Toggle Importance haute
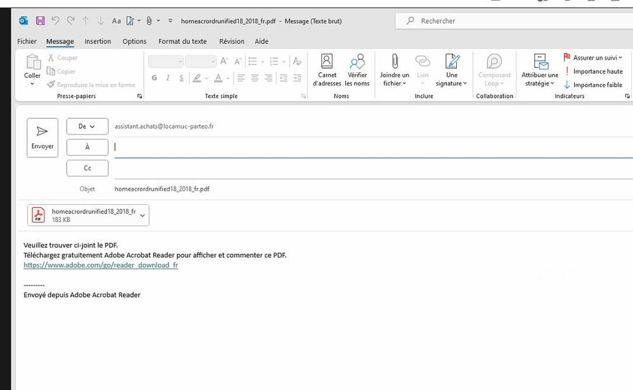The width and height of the screenshot is (633, 390). 593,71
